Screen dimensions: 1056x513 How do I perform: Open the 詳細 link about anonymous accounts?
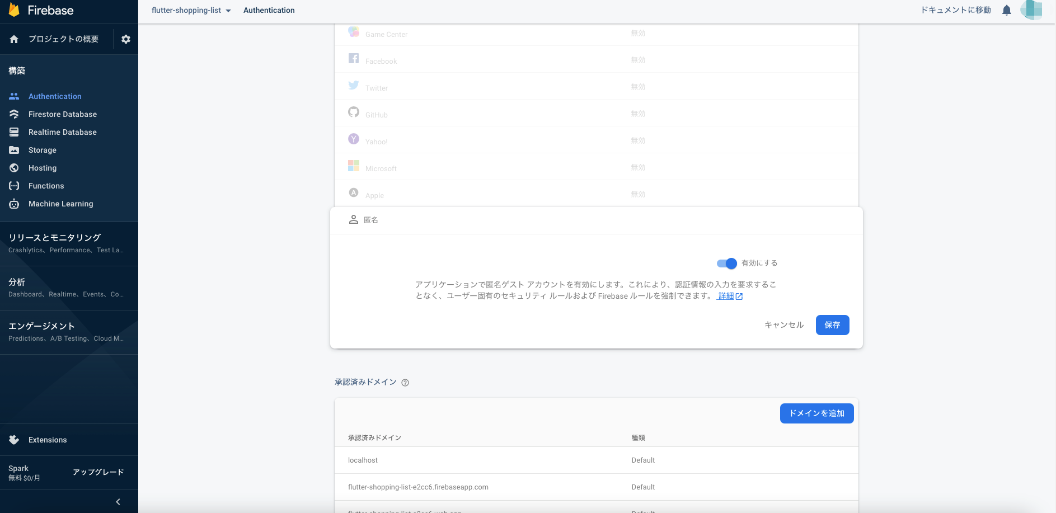point(726,295)
